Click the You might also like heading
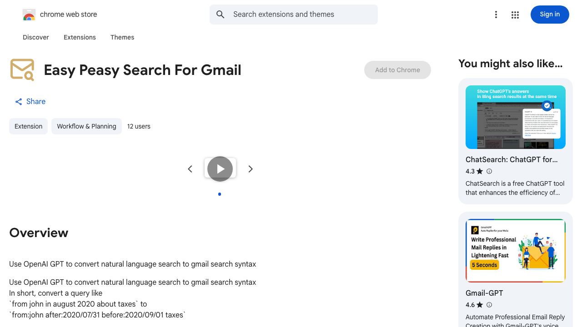Viewport: 582px width, 327px height. point(510,64)
